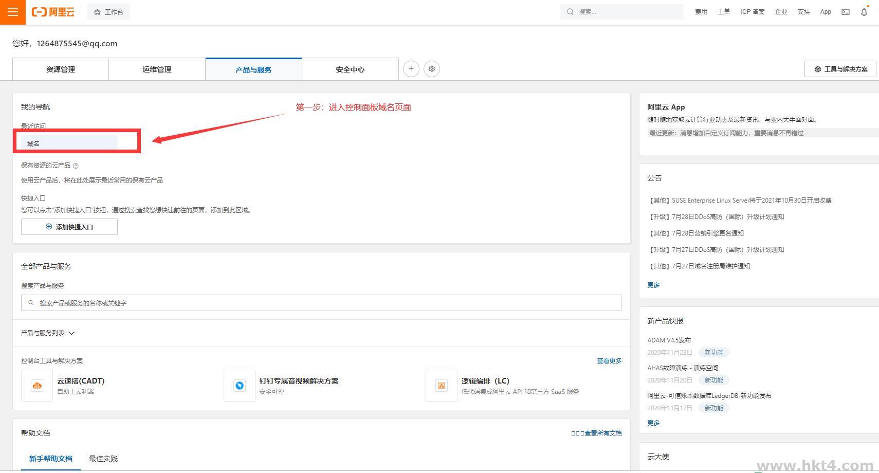Viewport: 879px width, 473px height.
Task: Open 7月28日营销引擎更名通知
Action: click(696, 233)
